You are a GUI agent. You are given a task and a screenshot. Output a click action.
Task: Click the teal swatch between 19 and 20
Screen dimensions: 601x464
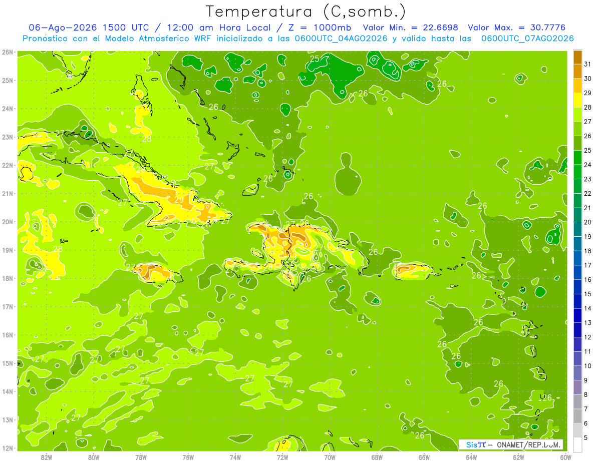pyautogui.click(x=577, y=229)
